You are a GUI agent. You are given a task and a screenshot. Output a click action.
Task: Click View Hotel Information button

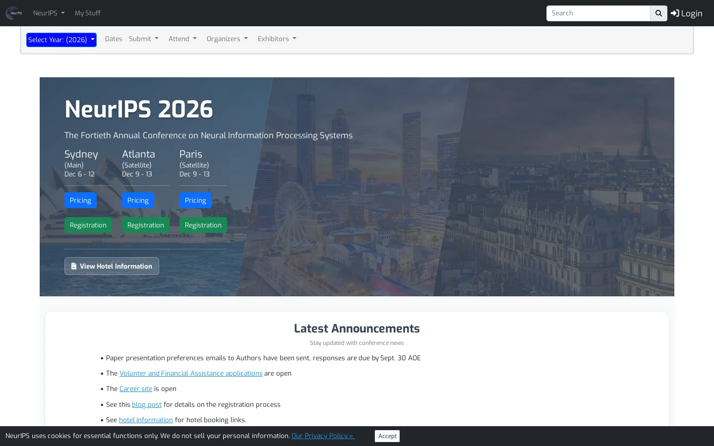coord(112,266)
